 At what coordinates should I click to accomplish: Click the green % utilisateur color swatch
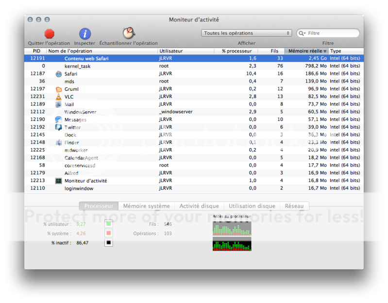[109, 224]
